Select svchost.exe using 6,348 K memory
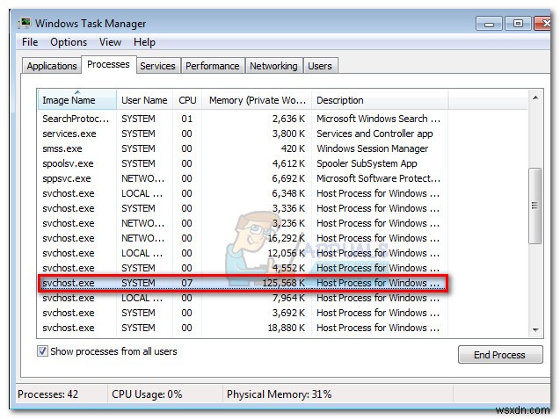Viewport: 560px width, 419px height. pyautogui.click(x=243, y=193)
